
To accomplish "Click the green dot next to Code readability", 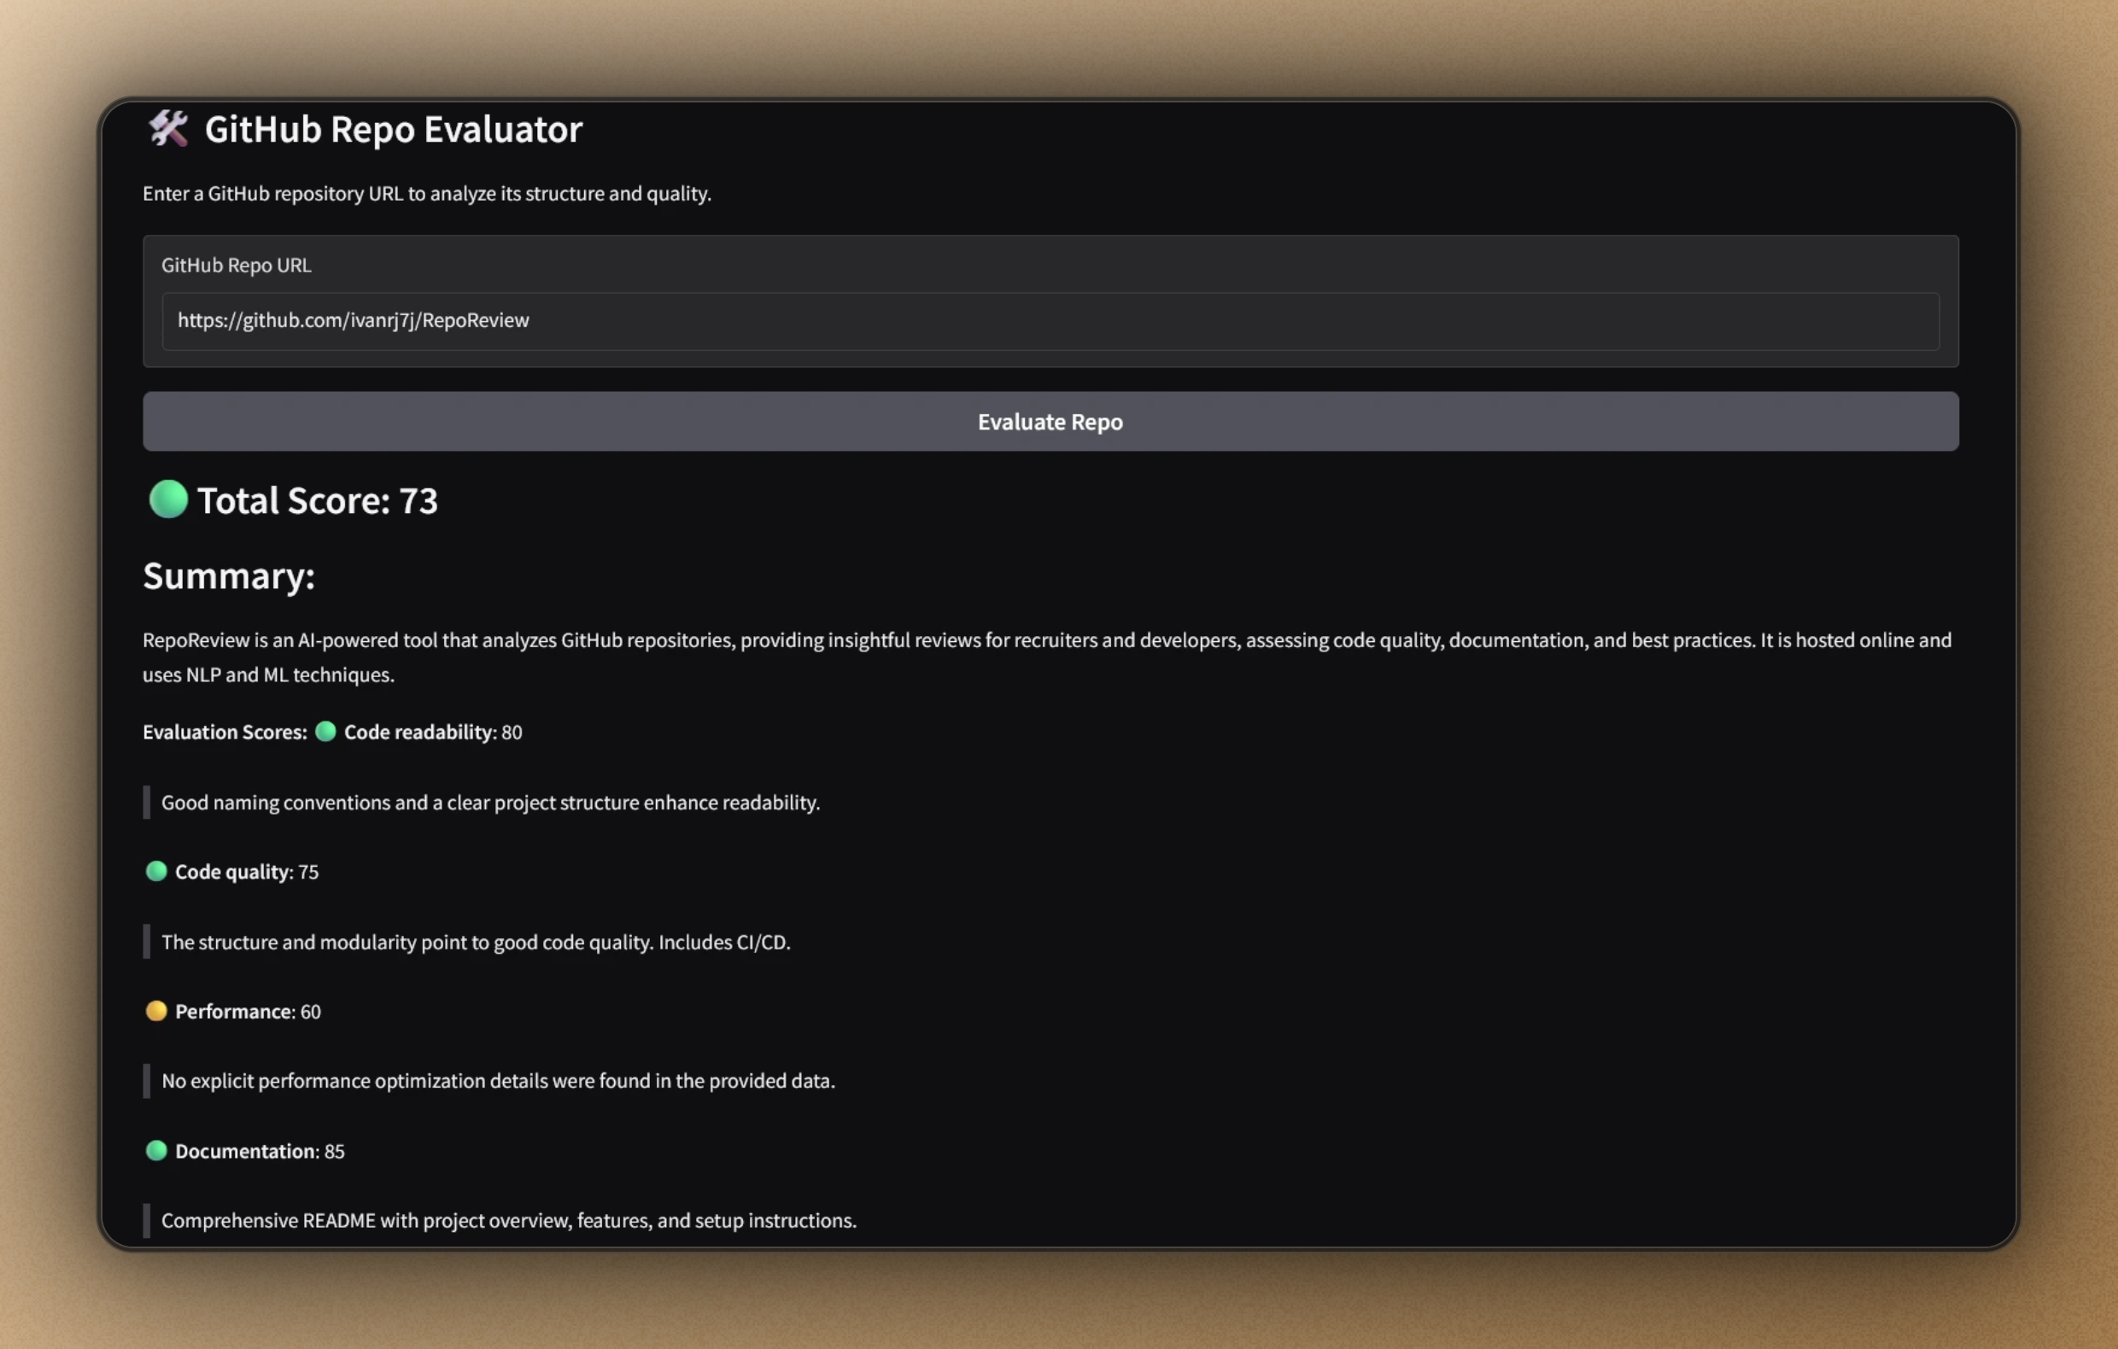I will 325,732.
